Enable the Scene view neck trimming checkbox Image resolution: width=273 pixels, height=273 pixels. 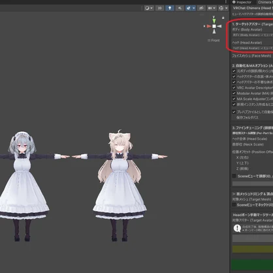pyautogui.click(x=234, y=205)
